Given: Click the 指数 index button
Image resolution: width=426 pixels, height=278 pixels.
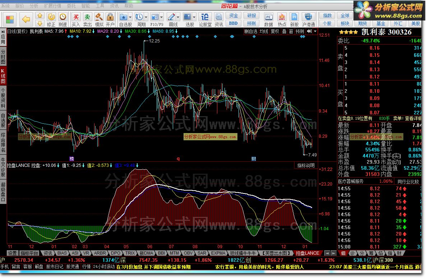Looking at the screenshot, I should click(327, 16).
